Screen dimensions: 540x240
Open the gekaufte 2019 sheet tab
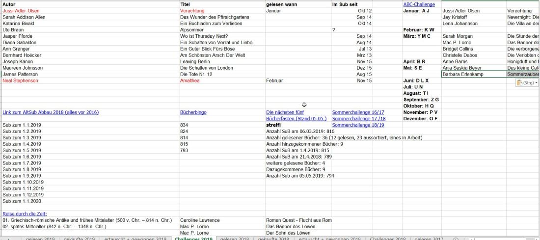79,239
